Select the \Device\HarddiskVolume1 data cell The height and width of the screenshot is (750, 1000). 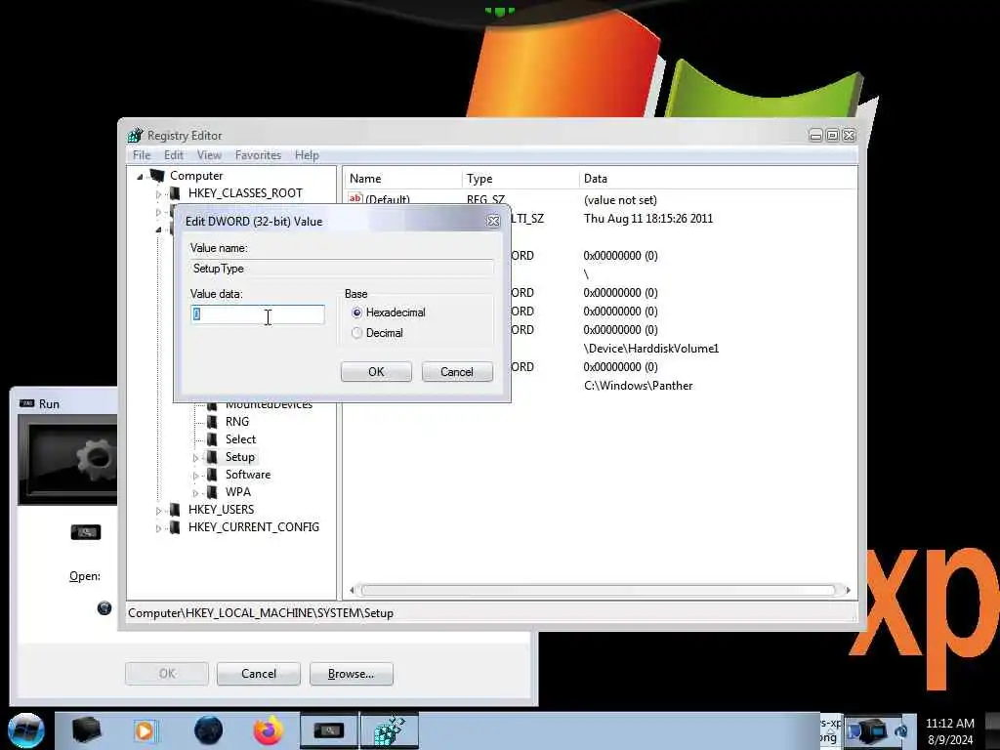pos(651,349)
